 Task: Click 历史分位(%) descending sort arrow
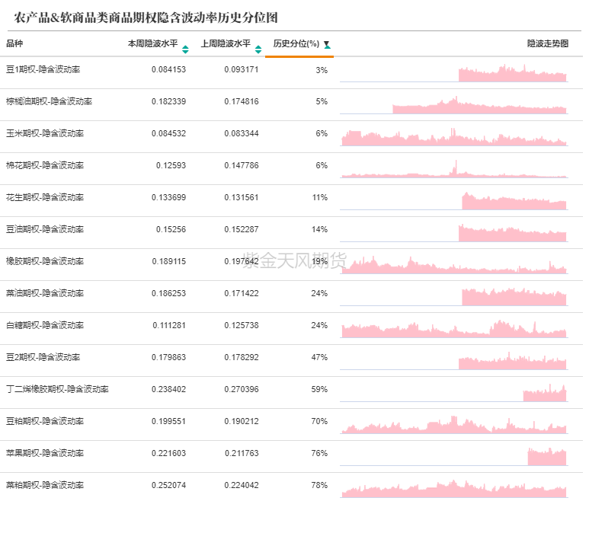click(x=327, y=45)
